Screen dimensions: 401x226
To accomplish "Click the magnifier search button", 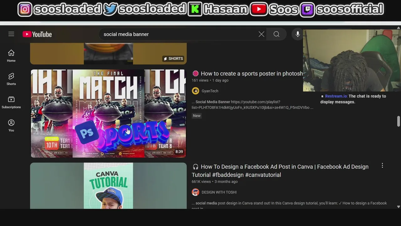I will 276,34.
